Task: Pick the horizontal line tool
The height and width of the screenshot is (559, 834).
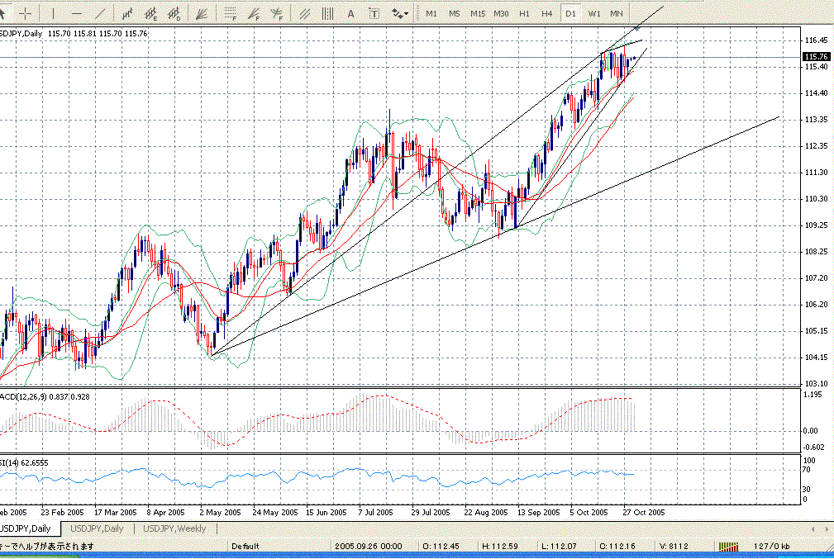Action: point(76,14)
